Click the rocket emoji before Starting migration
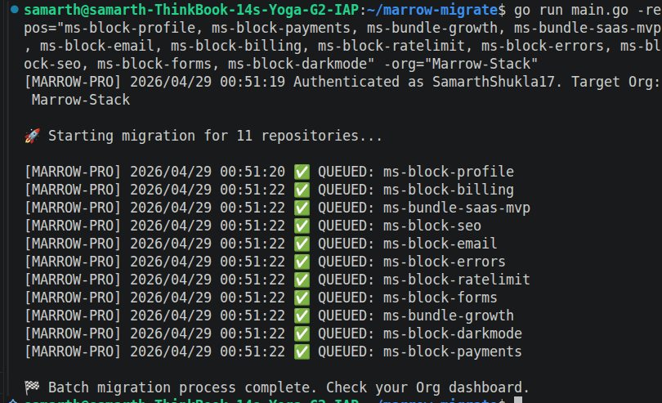 (32, 136)
